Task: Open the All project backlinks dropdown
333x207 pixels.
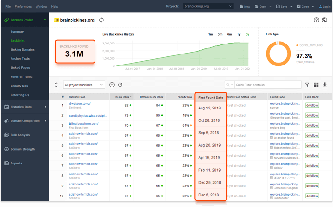Action: coord(84,85)
